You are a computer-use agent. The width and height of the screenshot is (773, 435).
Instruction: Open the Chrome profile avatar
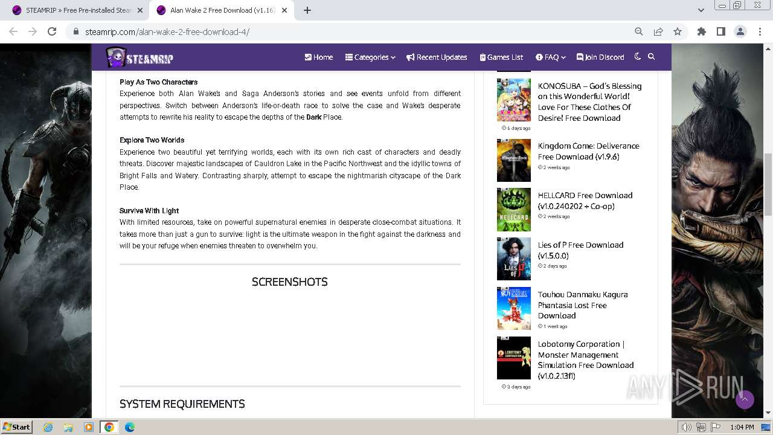pos(740,31)
